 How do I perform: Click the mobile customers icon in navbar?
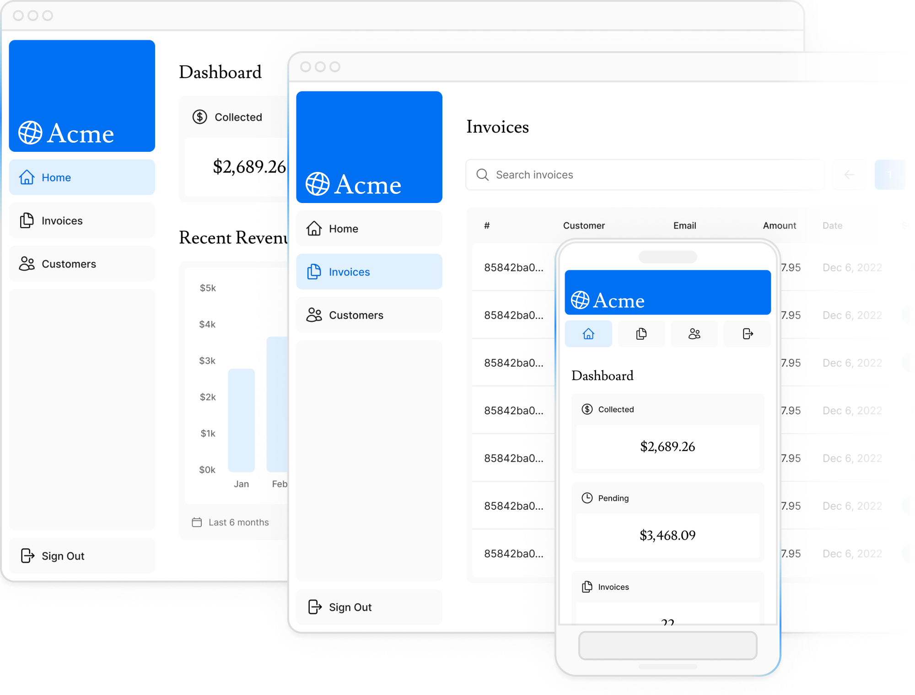(694, 334)
